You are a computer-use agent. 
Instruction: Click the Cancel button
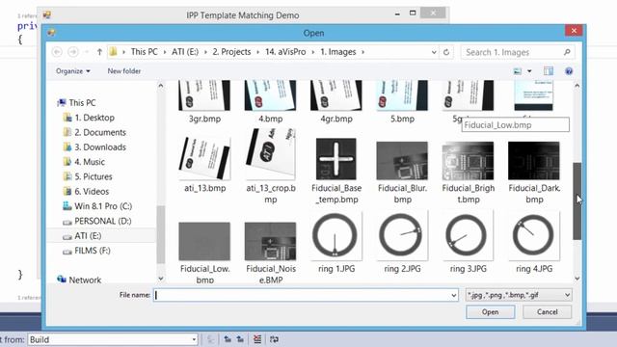(548, 312)
